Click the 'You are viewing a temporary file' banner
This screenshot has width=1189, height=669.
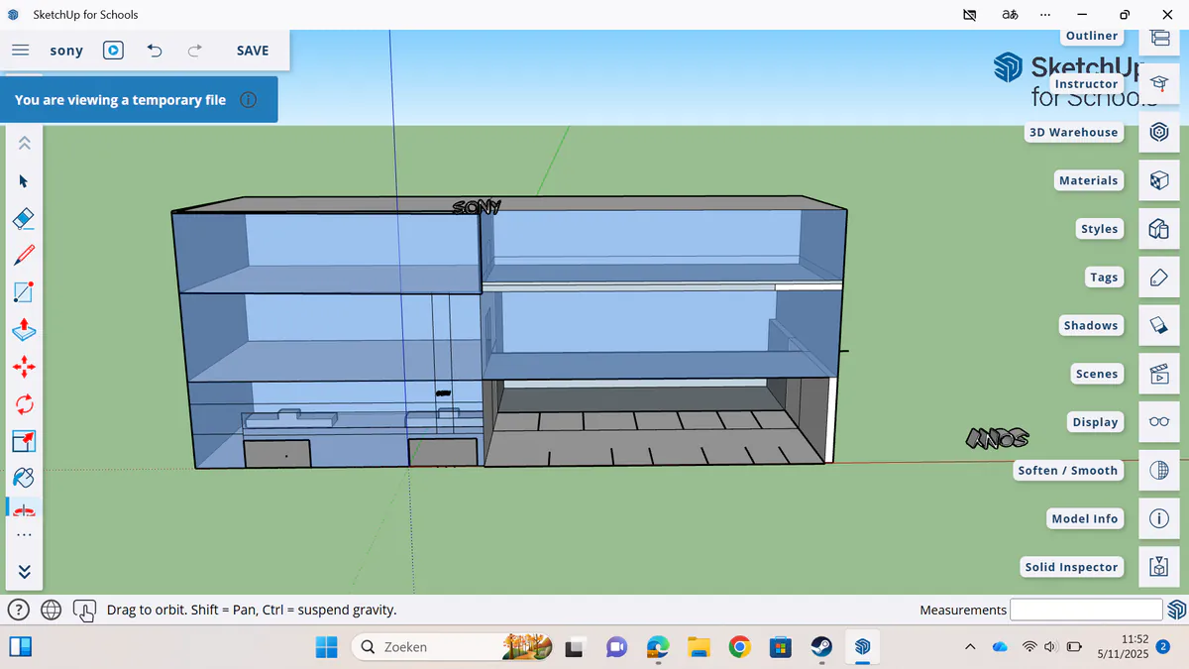[x=139, y=100]
